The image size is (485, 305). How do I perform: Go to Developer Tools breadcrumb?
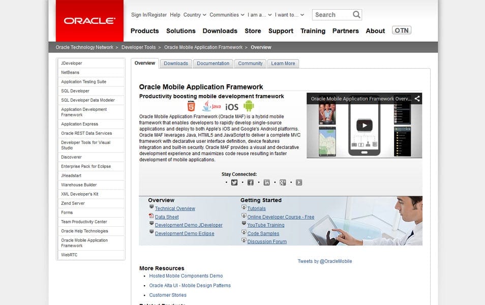click(x=139, y=47)
